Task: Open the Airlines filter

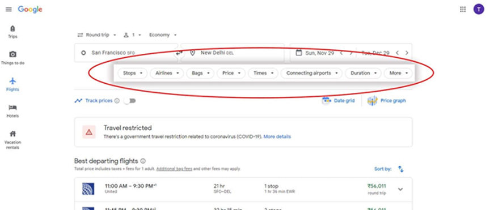Action: (167, 73)
